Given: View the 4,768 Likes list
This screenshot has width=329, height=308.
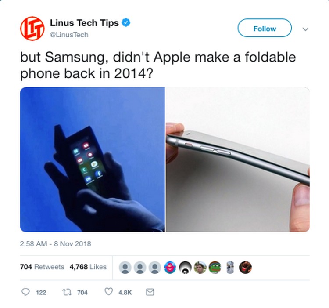Looking at the screenshot, I should [88, 267].
